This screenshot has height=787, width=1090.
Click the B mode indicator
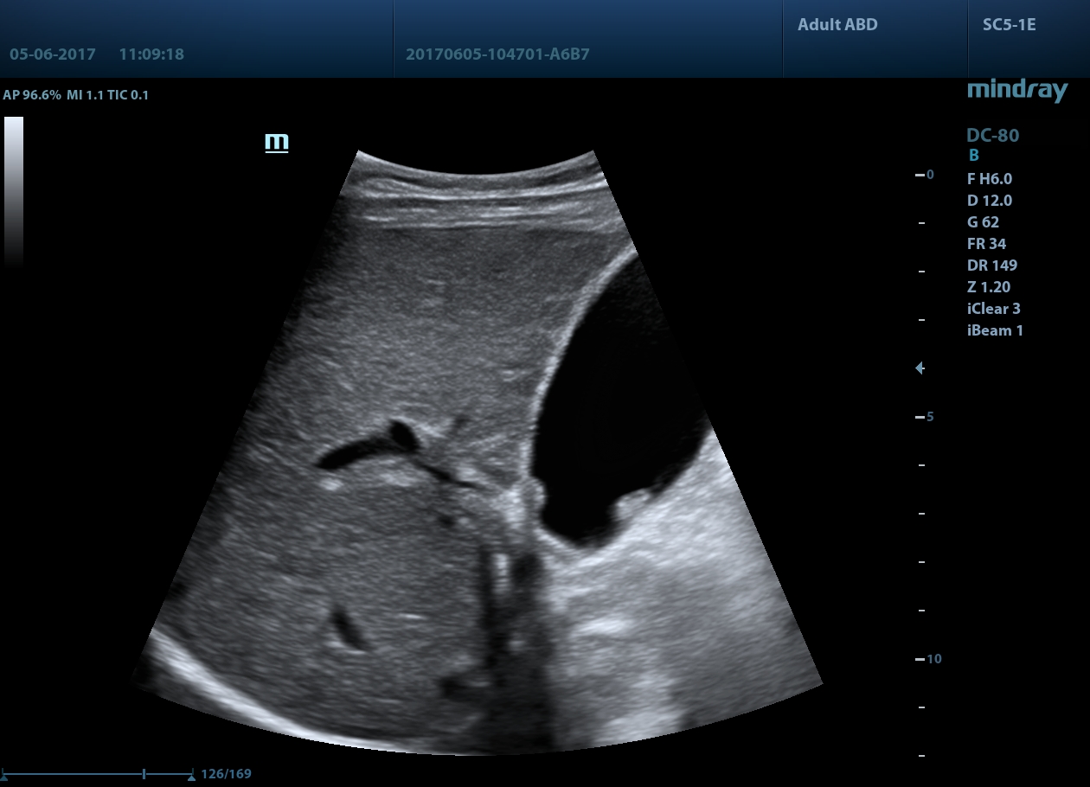coord(973,156)
